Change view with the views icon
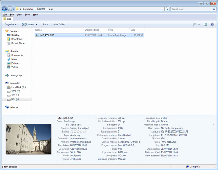218x170 pixels. point(195,24)
